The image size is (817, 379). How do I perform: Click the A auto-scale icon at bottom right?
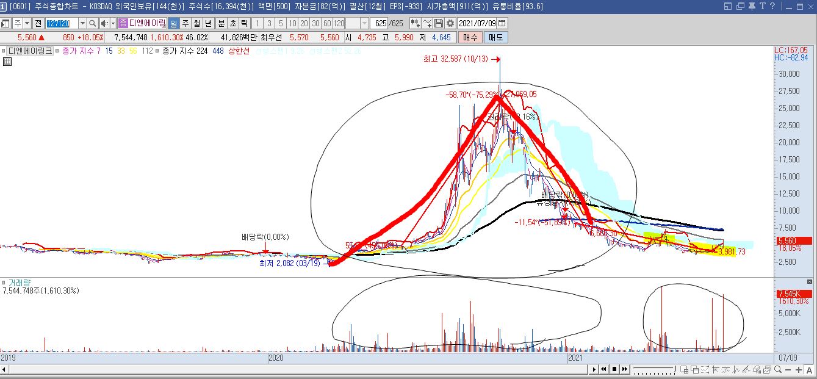point(809,370)
